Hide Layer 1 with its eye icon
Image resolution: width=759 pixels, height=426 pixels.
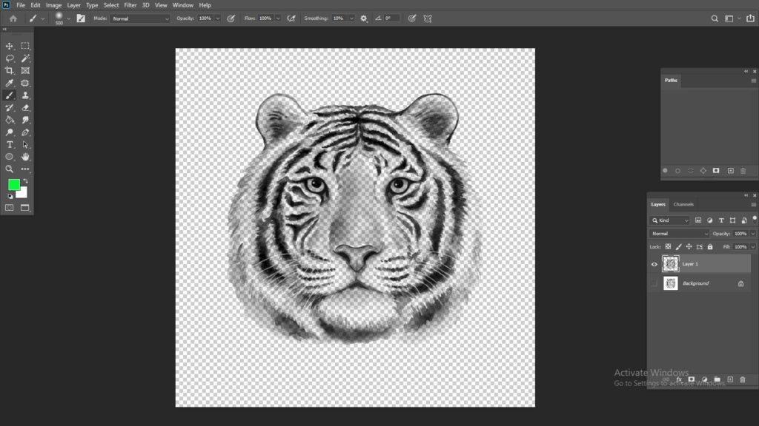click(x=654, y=264)
